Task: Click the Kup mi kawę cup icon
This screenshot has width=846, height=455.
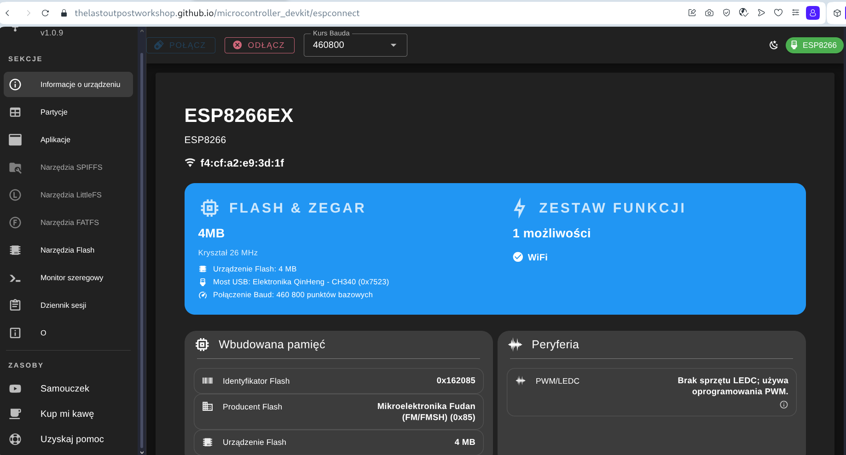Action: tap(15, 414)
